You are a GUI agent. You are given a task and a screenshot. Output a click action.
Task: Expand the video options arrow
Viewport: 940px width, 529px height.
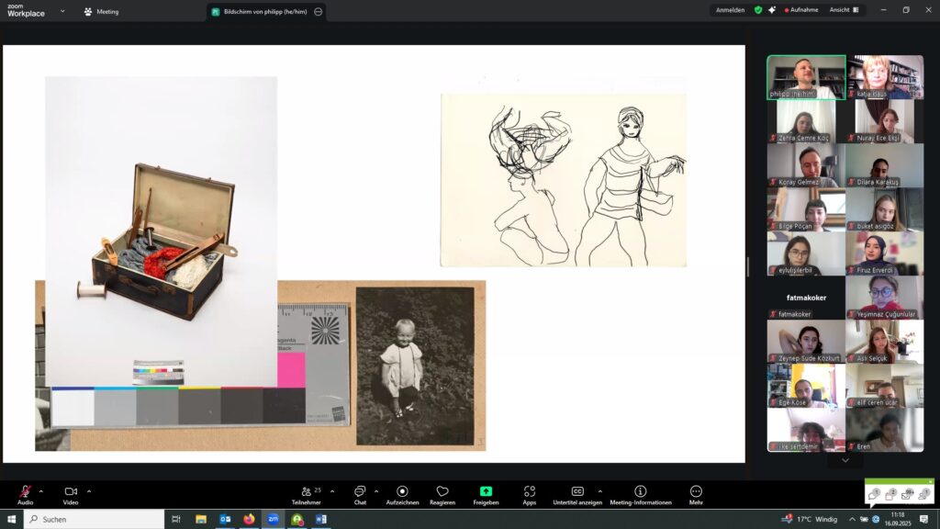tap(89, 491)
